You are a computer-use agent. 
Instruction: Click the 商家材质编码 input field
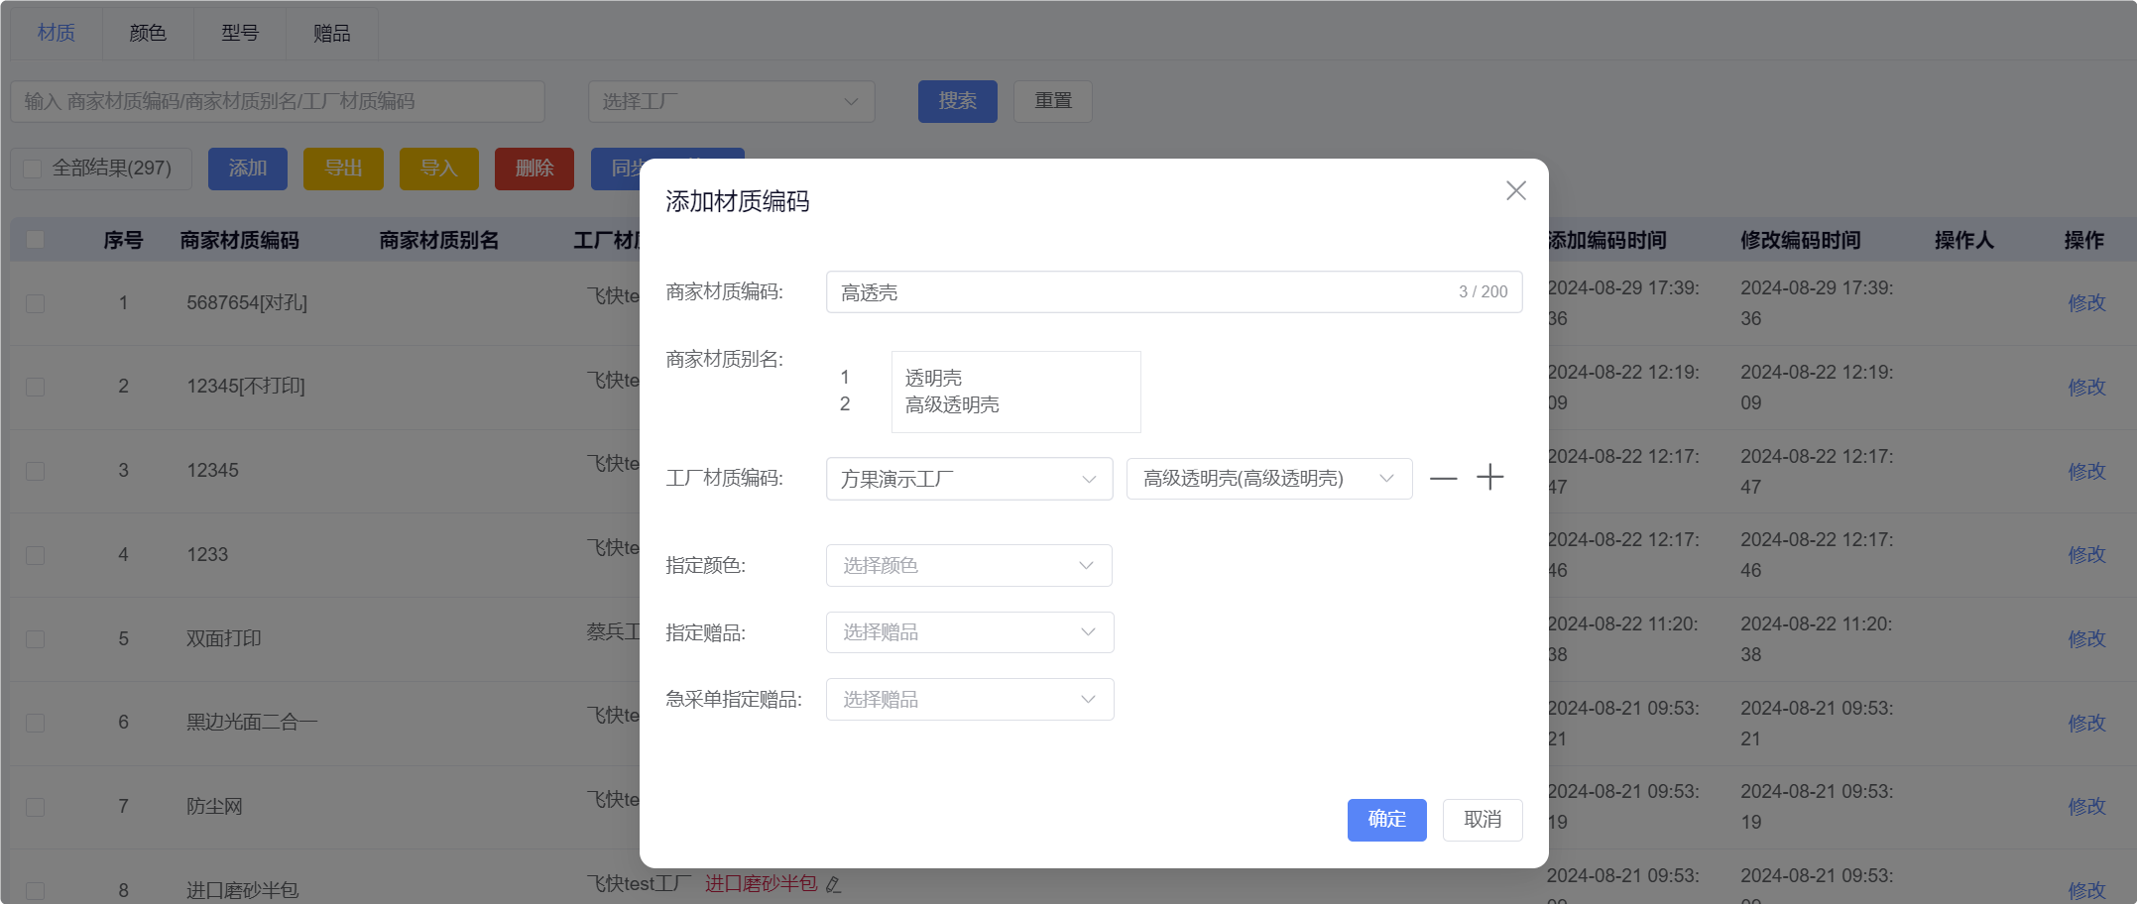(1140, 292)
